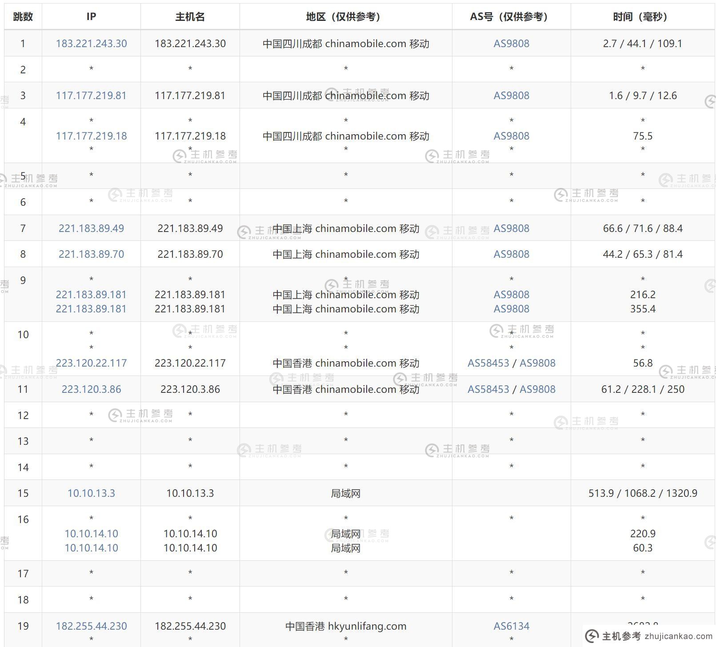The width and height of the screenshot is (716, 647).
Task: Select hostname text 182.255.44.230
Action: [x=190, y=626]
